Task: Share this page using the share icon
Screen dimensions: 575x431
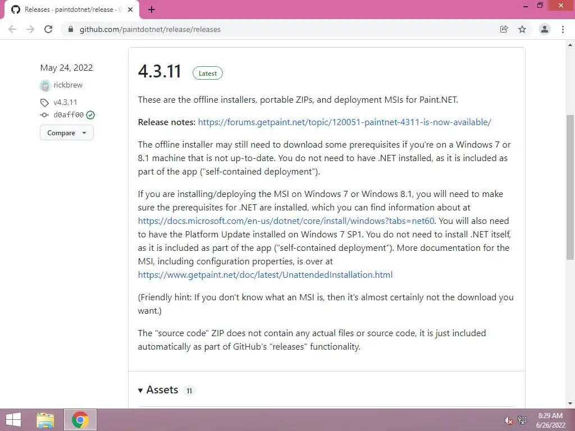Action: pos(504,29)
